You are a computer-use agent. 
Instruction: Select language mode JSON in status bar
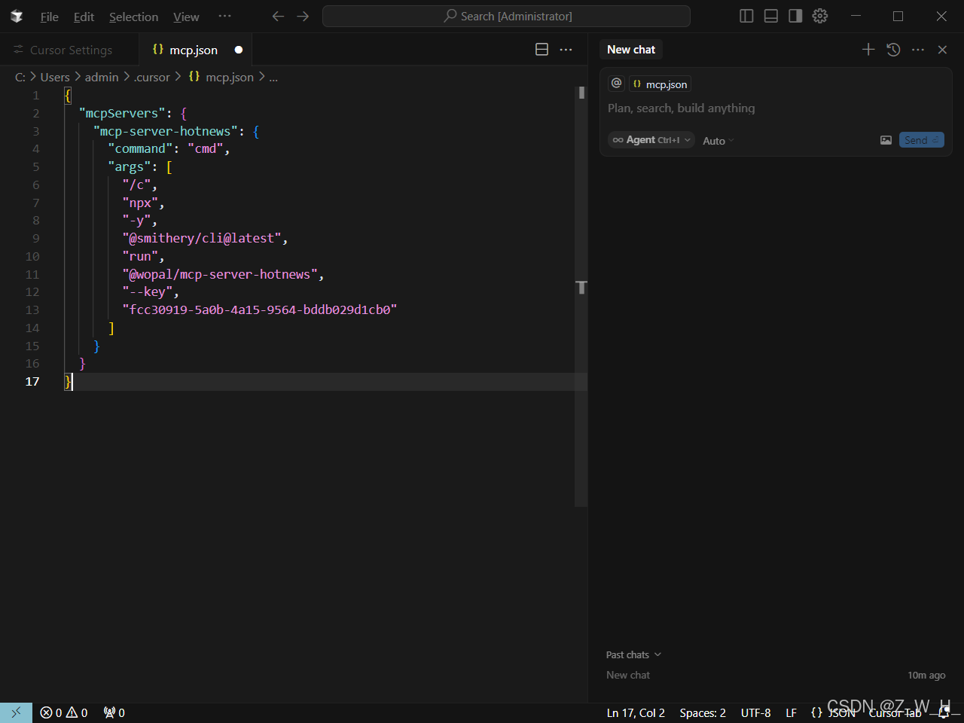coord(833,712)
